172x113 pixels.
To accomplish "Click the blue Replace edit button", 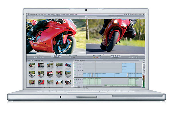I will (100, 58).
